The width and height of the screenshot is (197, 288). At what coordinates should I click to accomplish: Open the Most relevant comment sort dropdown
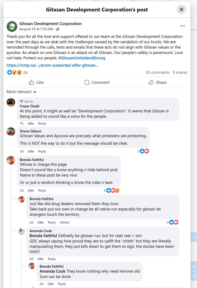[x=21, y=92]
